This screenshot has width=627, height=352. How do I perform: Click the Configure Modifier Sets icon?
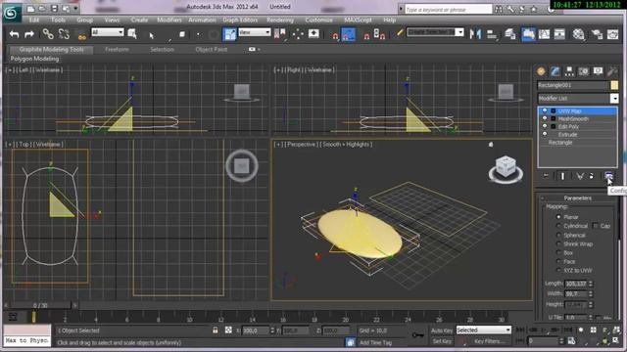point(608,176)
